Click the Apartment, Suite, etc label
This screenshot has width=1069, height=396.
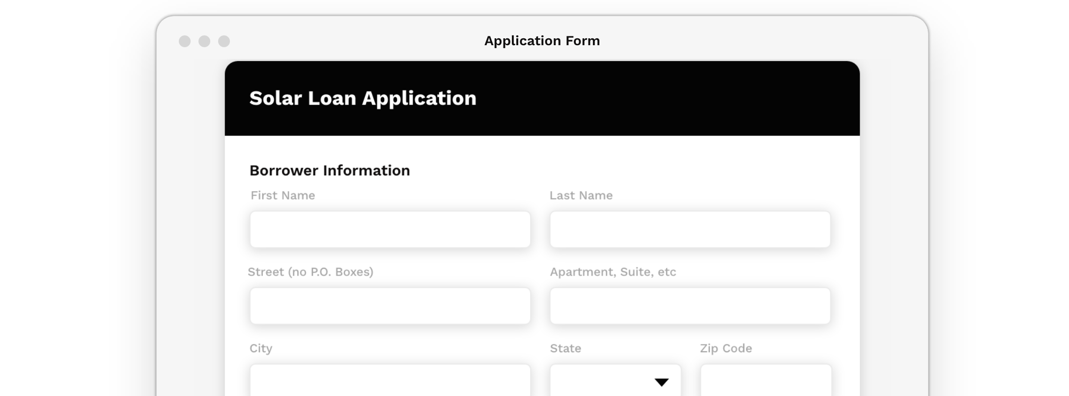613,272
